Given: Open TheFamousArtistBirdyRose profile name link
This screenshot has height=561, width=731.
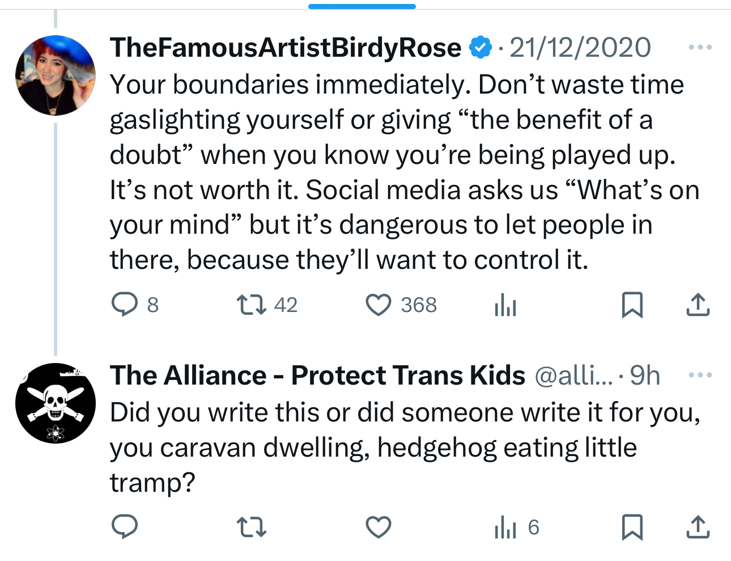Looking at the screenshot, I should point(286,47).
